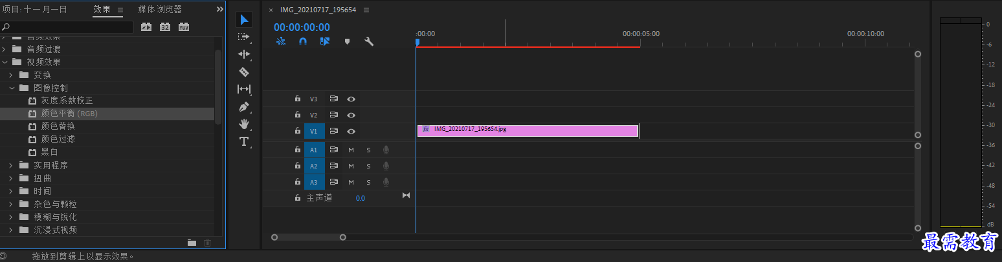
Task: Mute track A3
Action: [351, 181]
